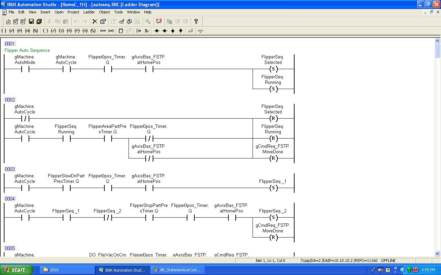Select the FlipperSeq._1 set coil in network 0003
The image size is (441, 275).
click(273, 188)
